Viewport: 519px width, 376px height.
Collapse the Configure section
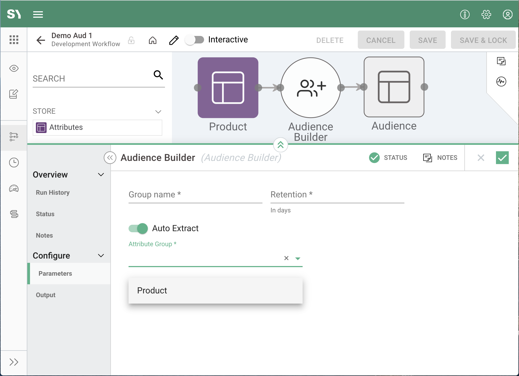tap(101, 255)
